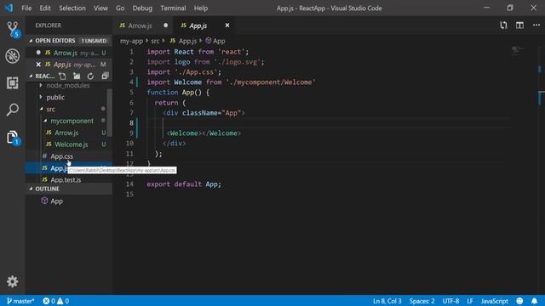Open the Selection menu
Screen dimensions: 545x306
point(72,8)
